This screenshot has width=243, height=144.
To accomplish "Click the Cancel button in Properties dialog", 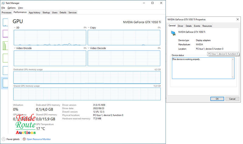I will pos(232,99).
